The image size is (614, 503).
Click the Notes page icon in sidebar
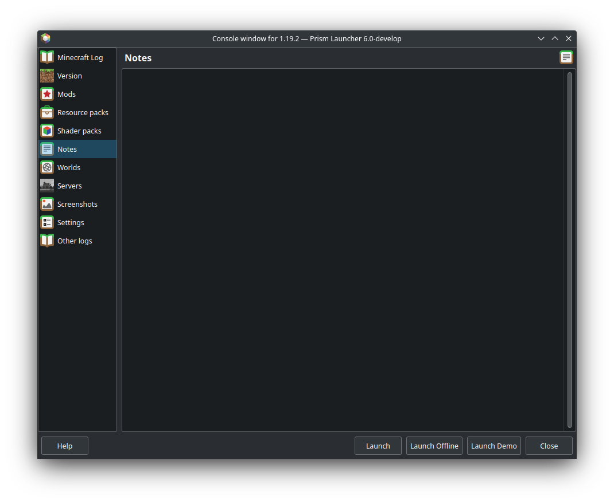47,150
